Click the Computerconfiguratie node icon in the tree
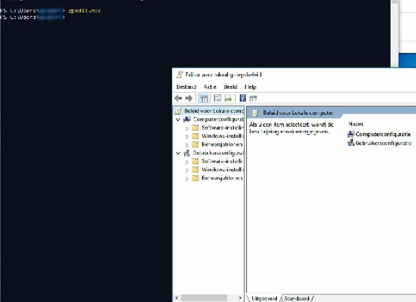The image size is (416, 302). (187, 120)
